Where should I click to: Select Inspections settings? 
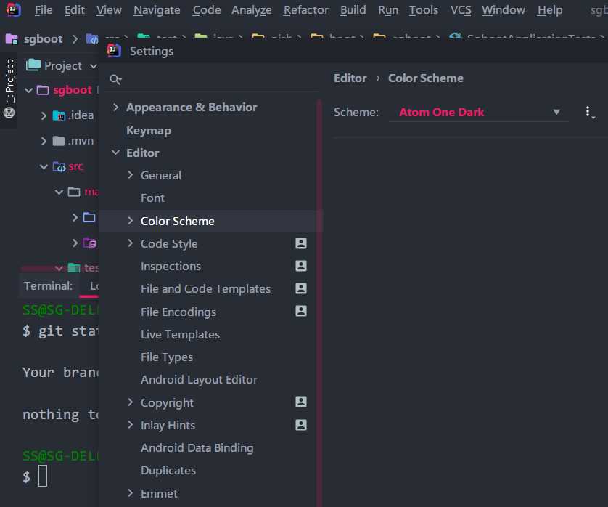(171, 267)
